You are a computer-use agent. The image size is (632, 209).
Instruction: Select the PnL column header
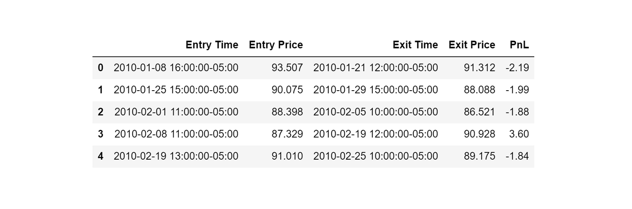[x=519, y=45]
